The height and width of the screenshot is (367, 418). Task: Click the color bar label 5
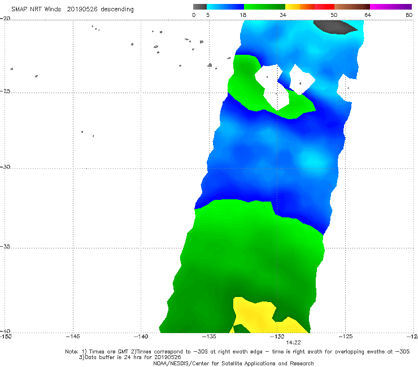tap(208, 15)
